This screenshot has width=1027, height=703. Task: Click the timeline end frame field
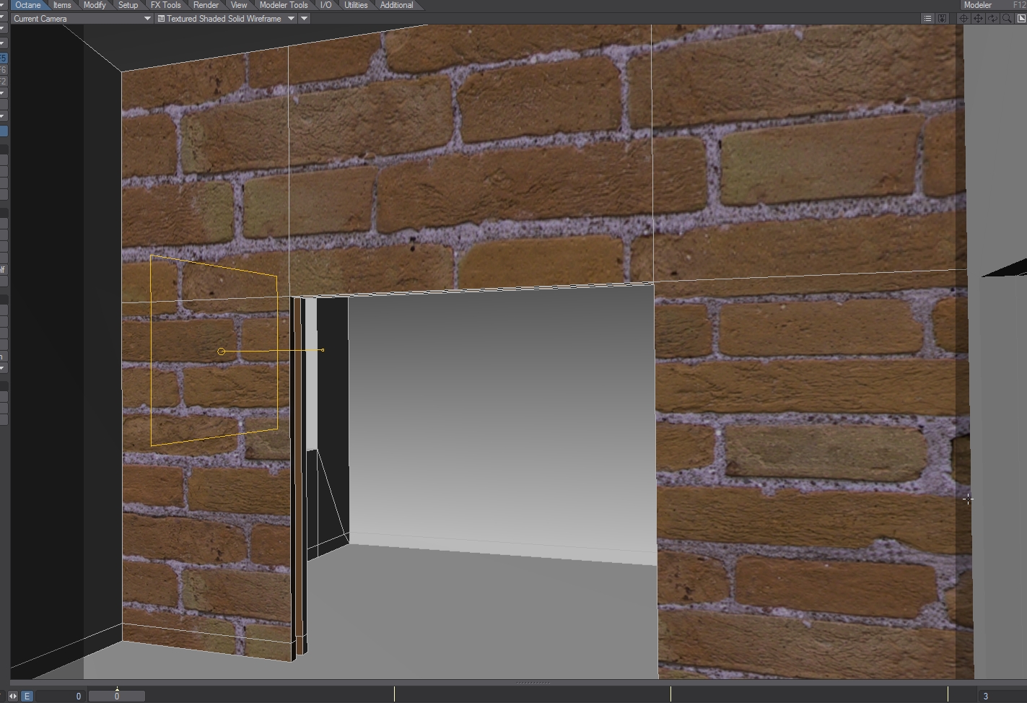[1001, 697]
